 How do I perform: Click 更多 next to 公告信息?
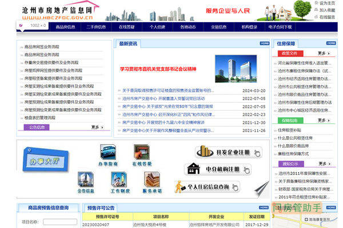(97, 127)
